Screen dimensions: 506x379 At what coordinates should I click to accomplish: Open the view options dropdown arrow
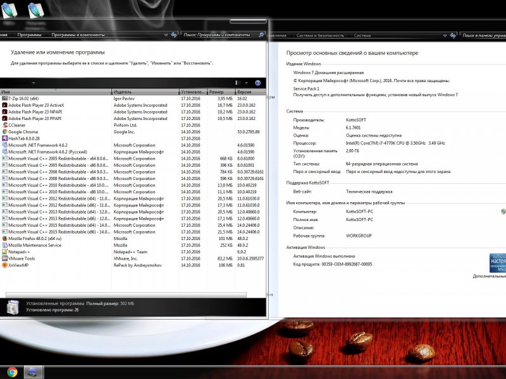coord(247,83)
